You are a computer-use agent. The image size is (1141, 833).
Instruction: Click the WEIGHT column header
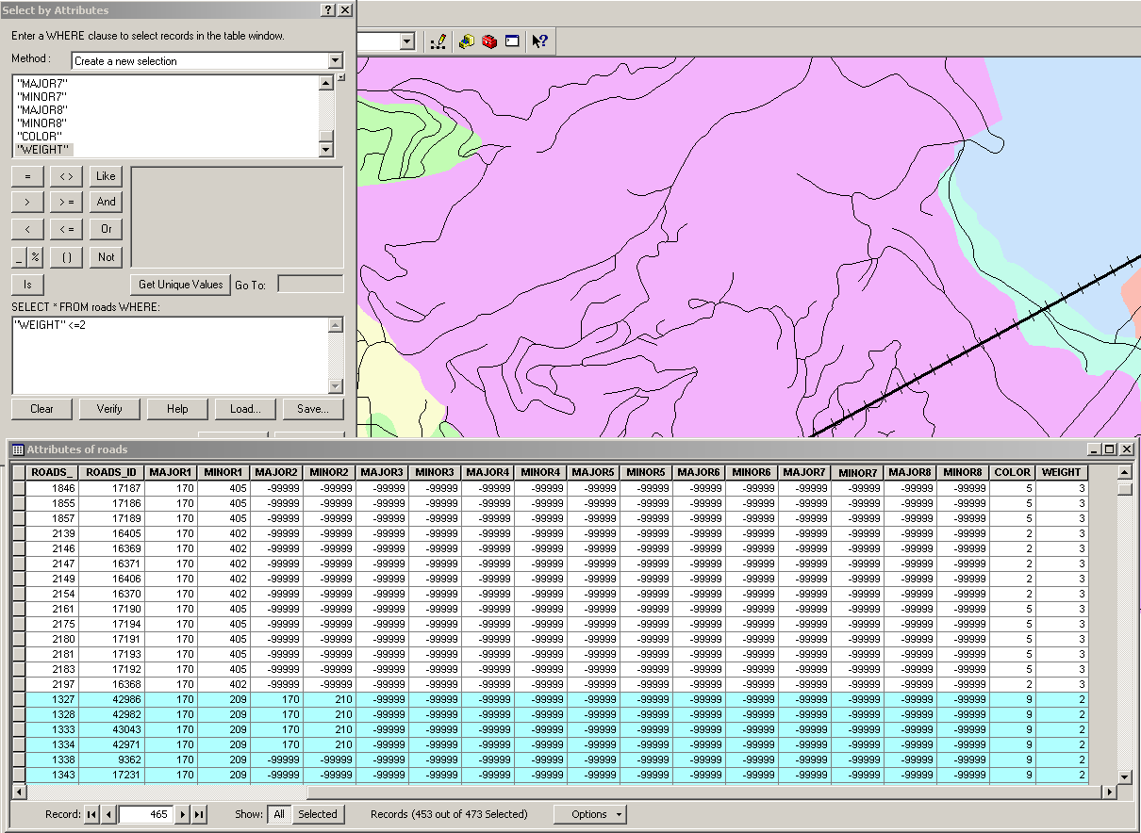tap(1061, 472)
